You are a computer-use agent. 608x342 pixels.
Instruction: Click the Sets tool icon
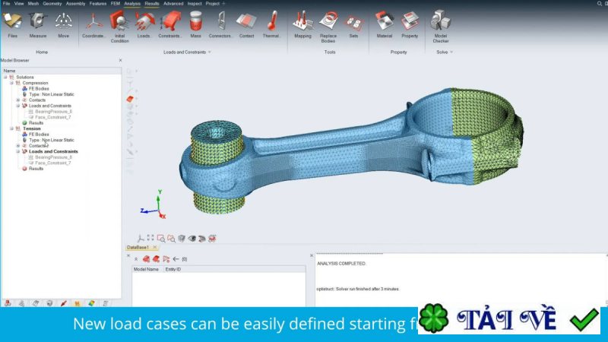353,25
